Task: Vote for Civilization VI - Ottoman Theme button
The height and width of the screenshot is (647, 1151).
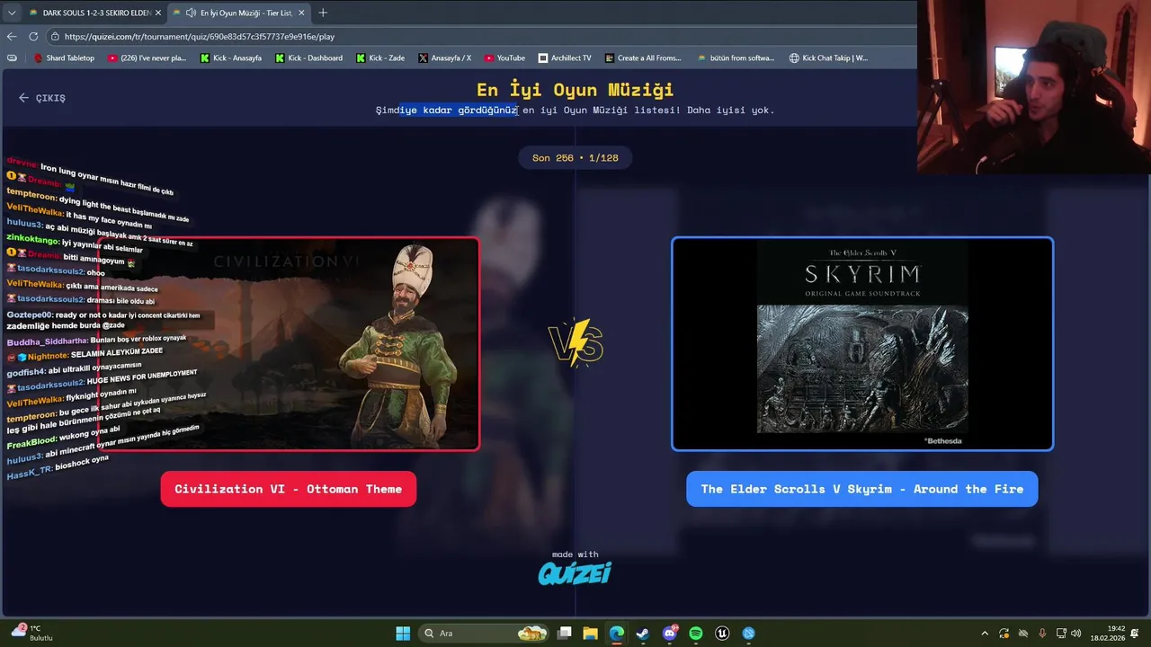Action: tap(289, 489)
